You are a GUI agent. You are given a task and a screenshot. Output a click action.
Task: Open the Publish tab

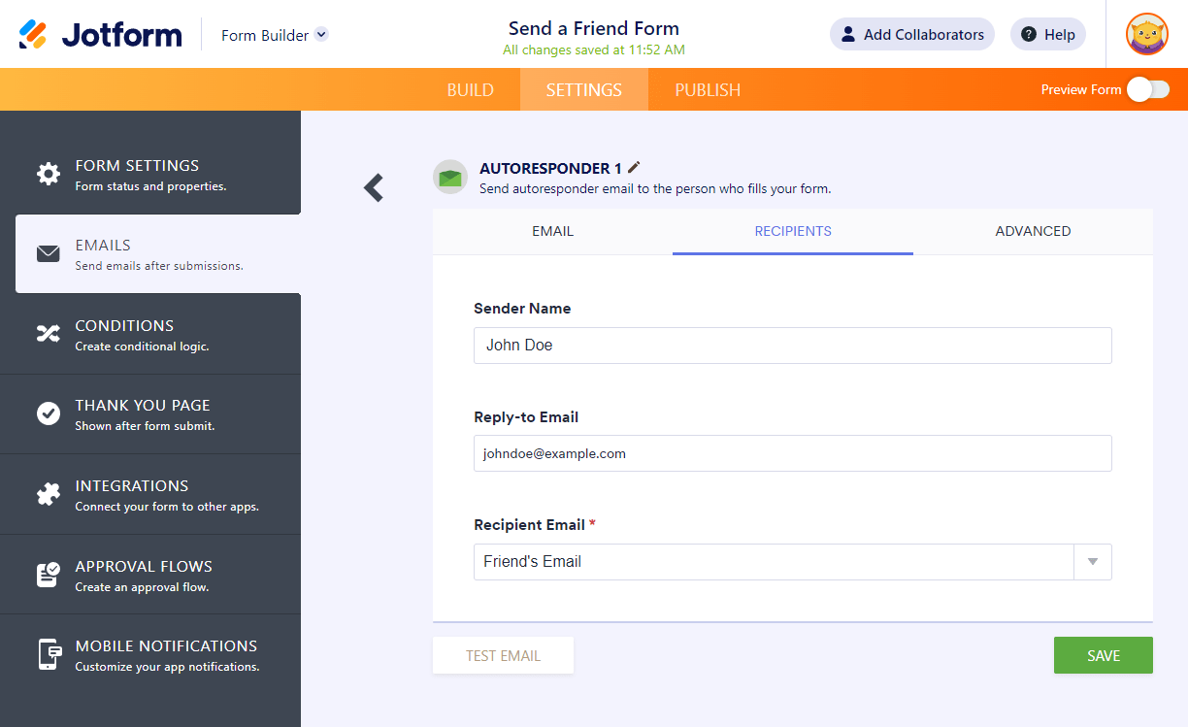[708, 89]
